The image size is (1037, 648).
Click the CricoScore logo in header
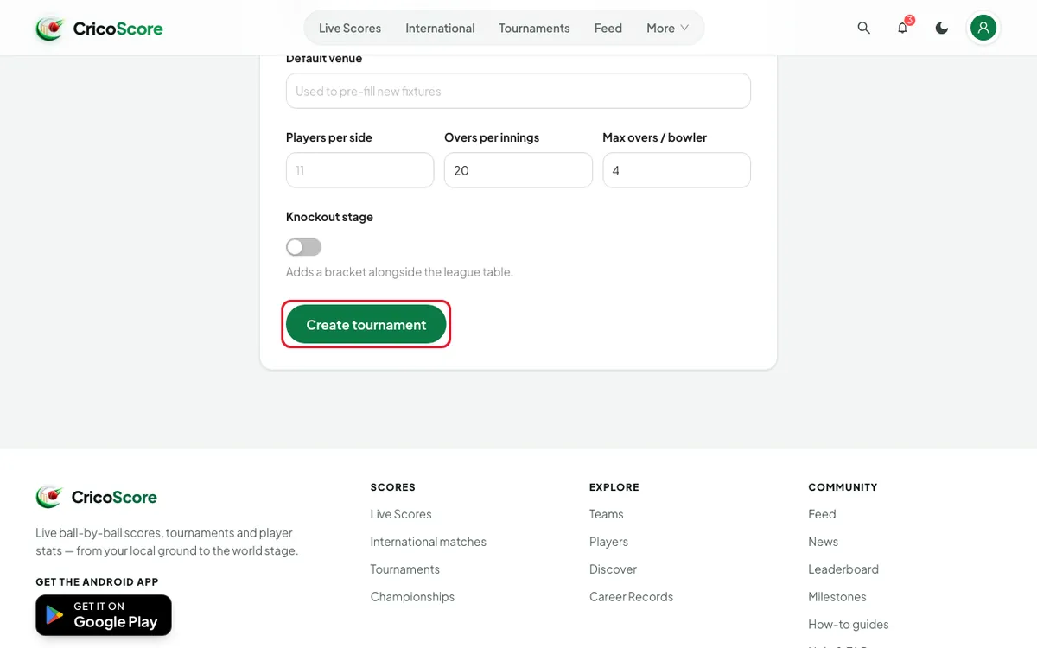coord(99,29)
